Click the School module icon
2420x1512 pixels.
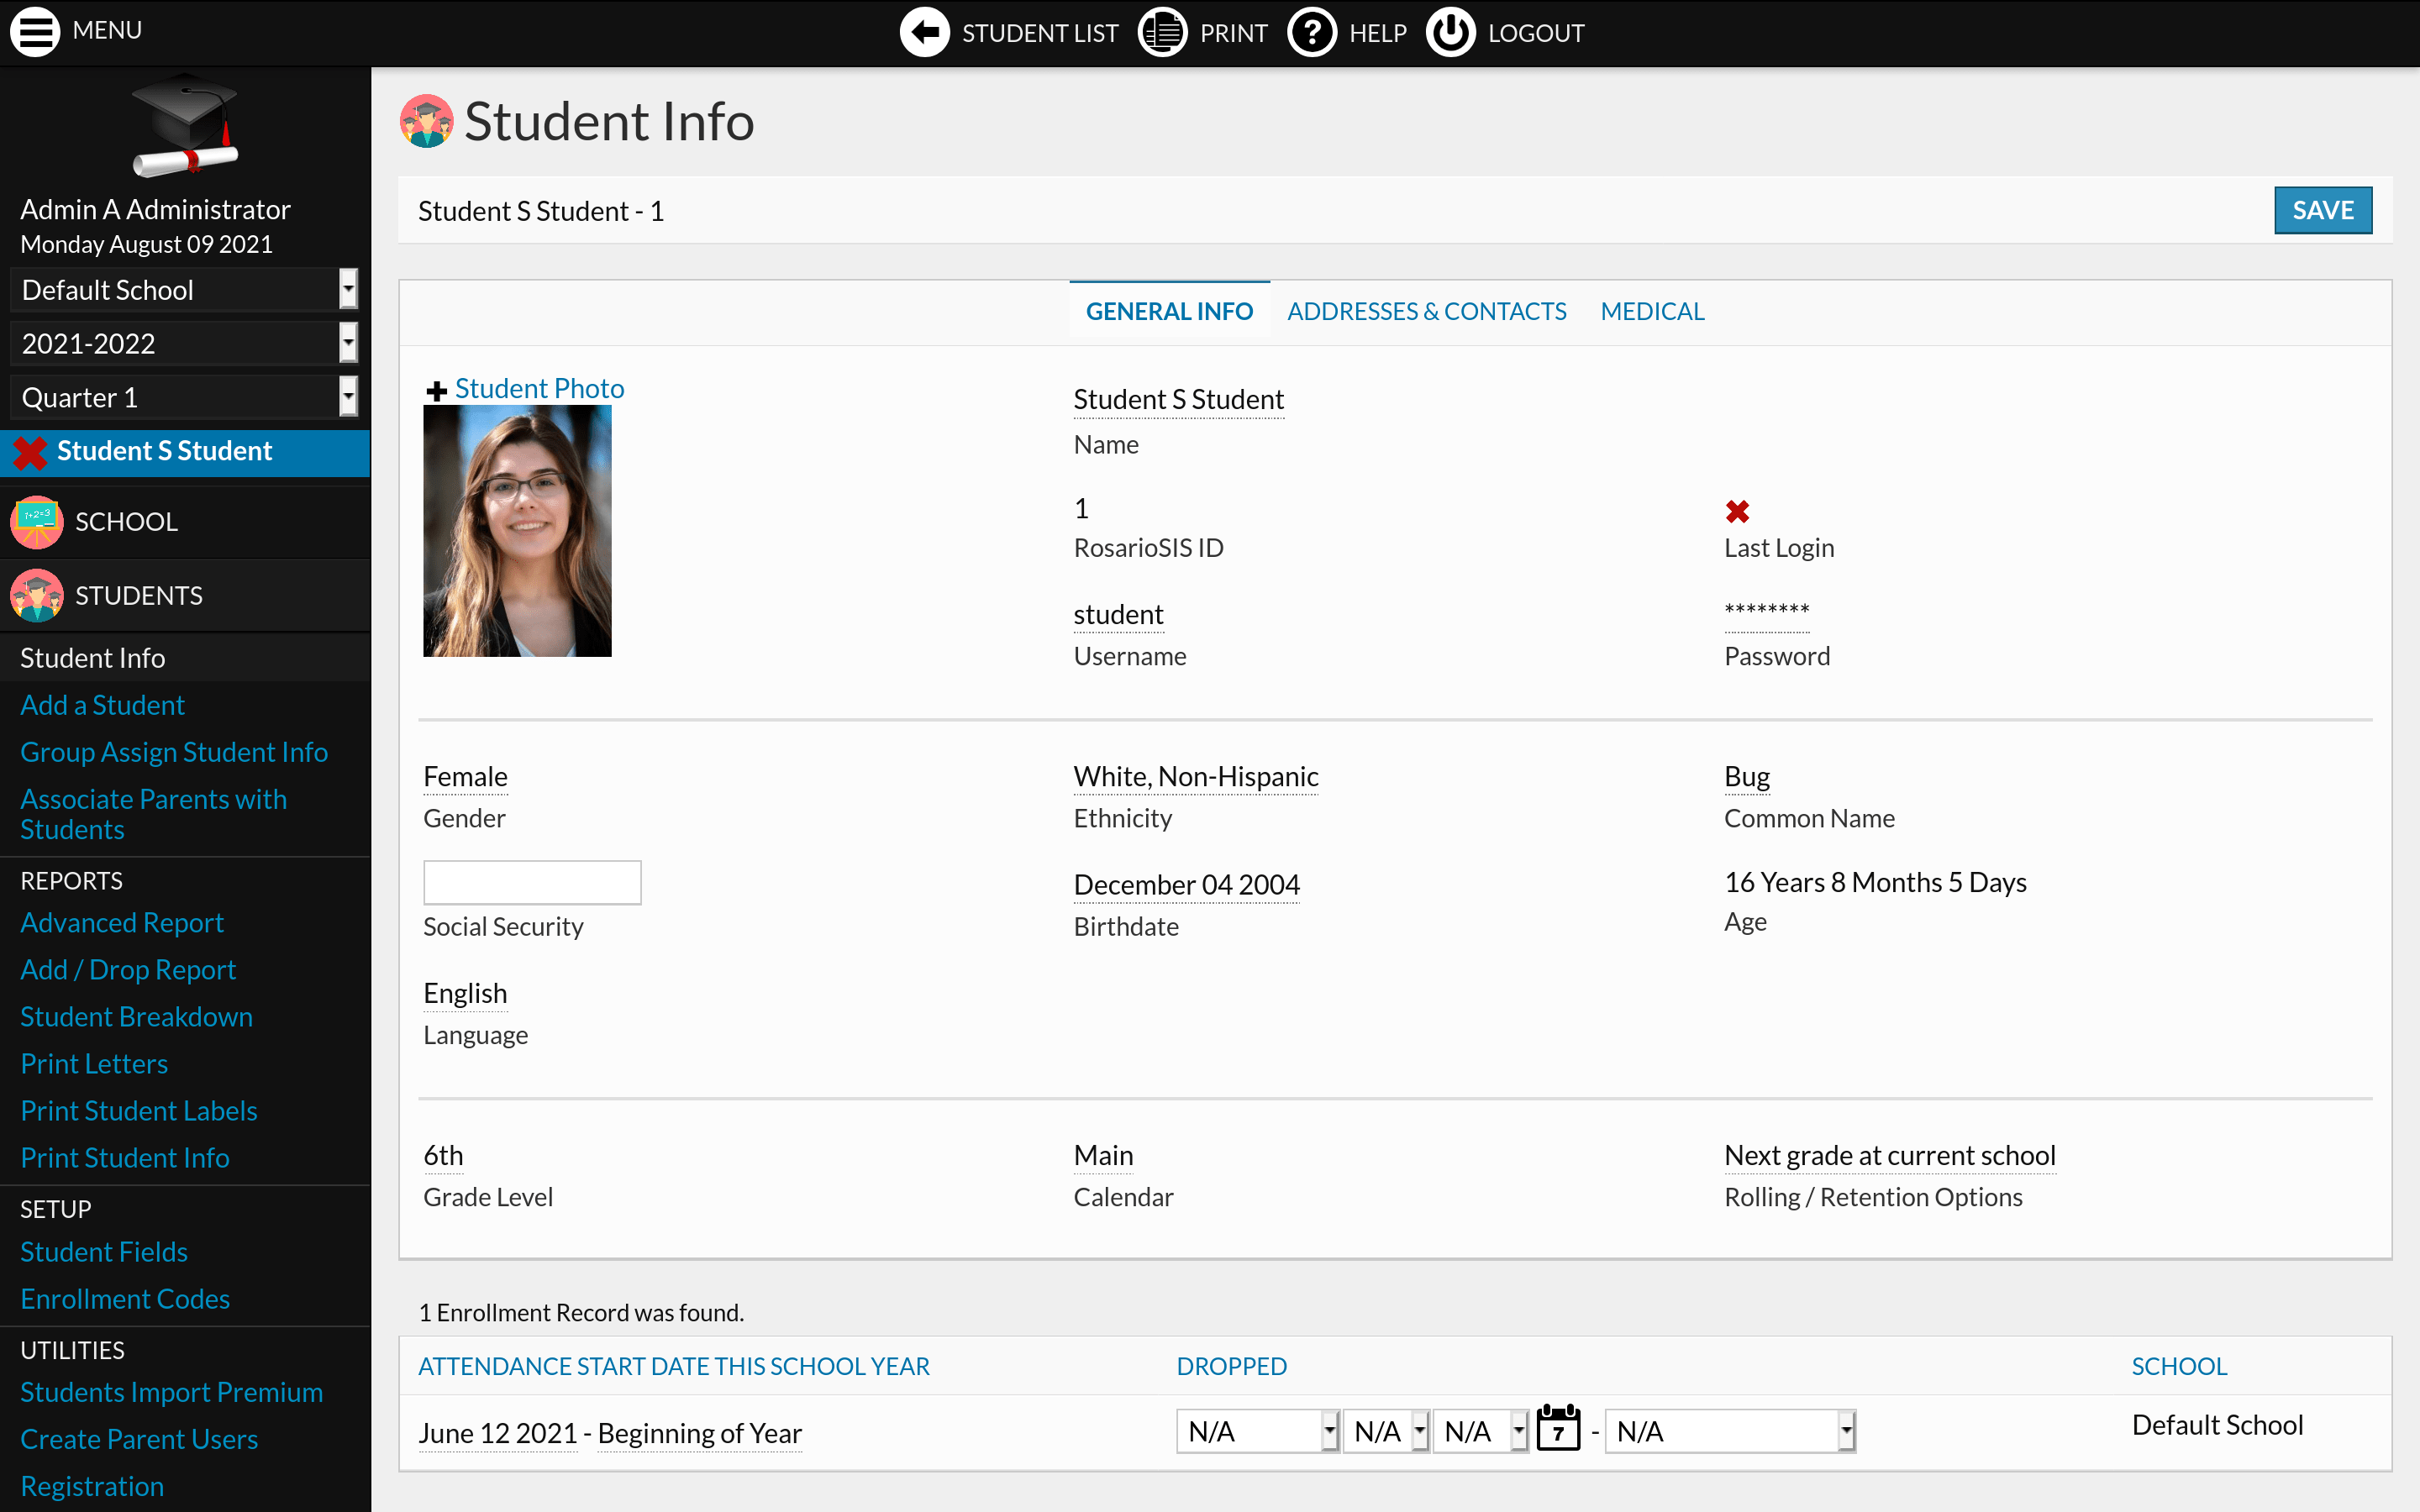[37, 522]
